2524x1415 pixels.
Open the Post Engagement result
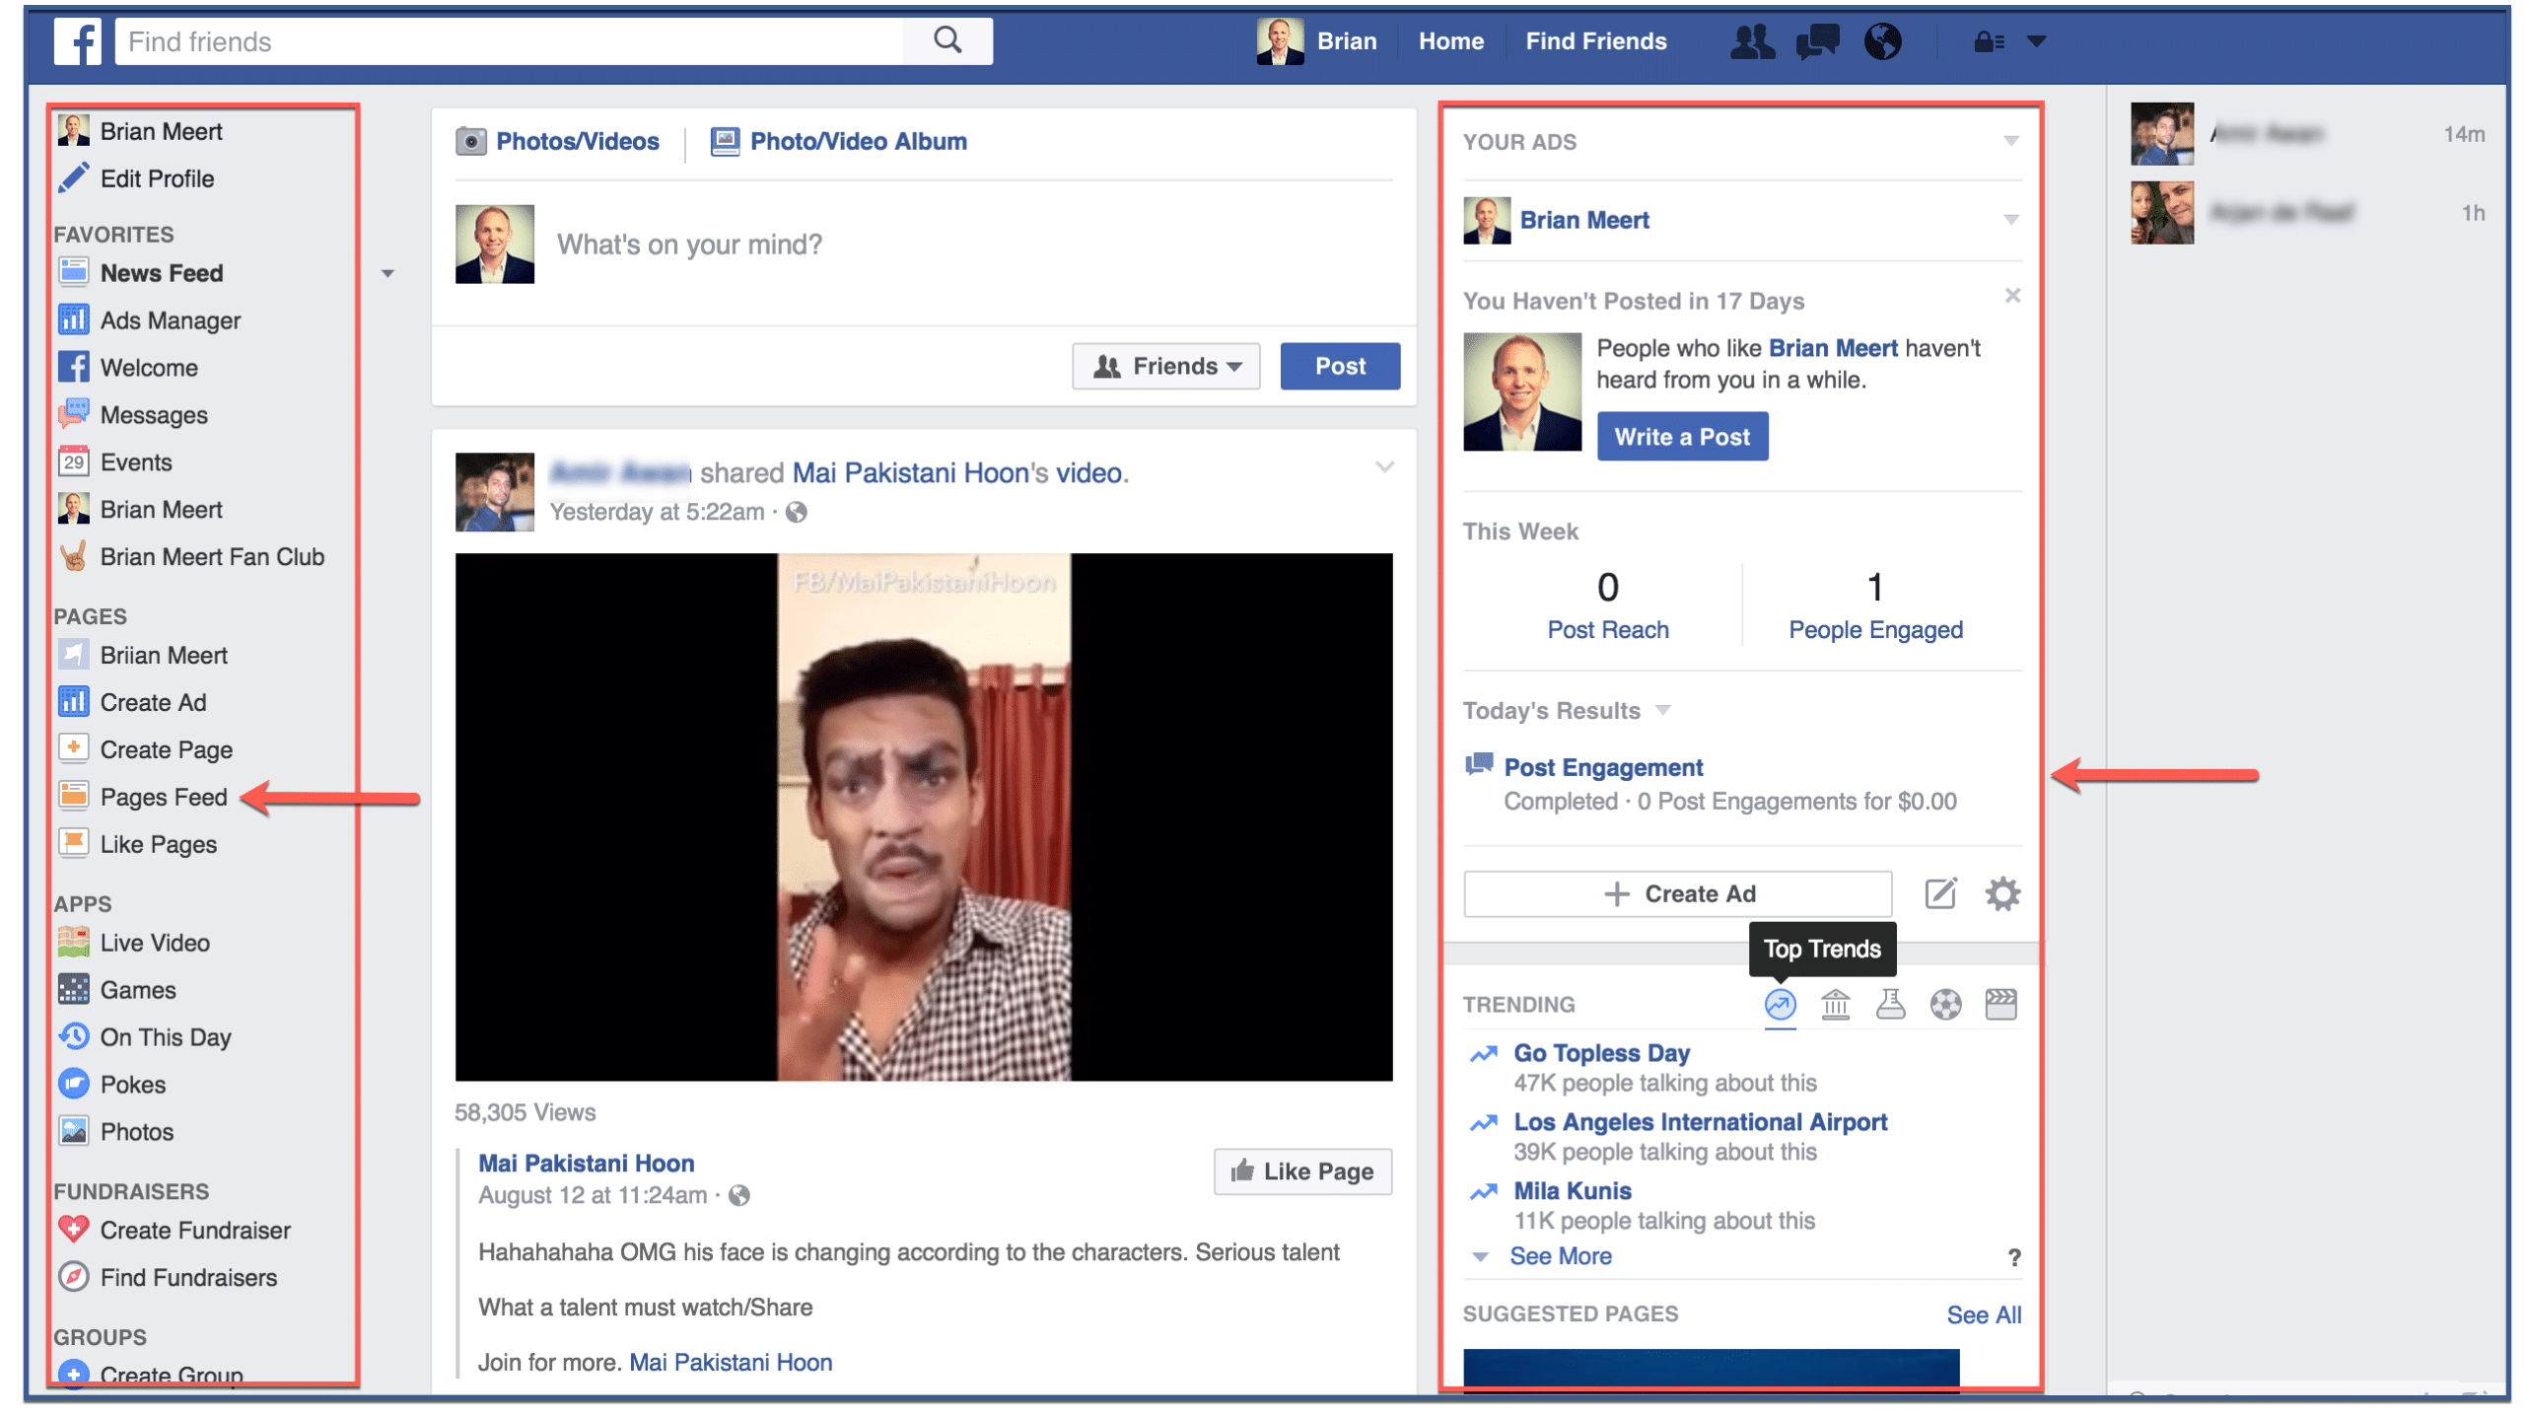[1603, 767]
